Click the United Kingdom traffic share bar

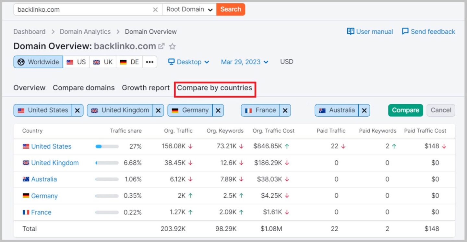107,163
